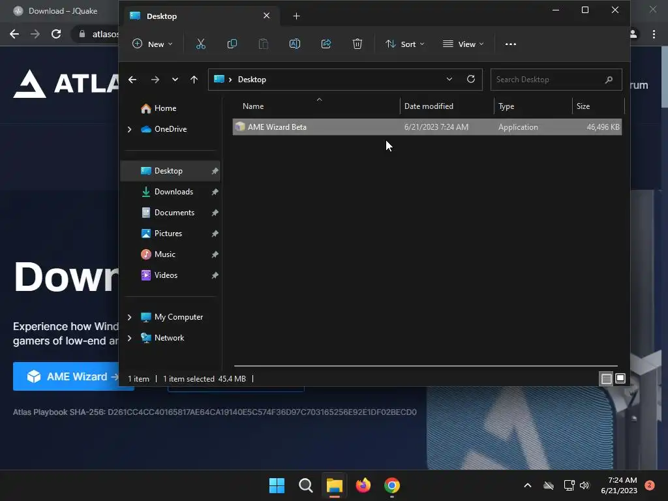
Task: Click the Desktop breadcrumb in address bar
Action: pos(252,80)
